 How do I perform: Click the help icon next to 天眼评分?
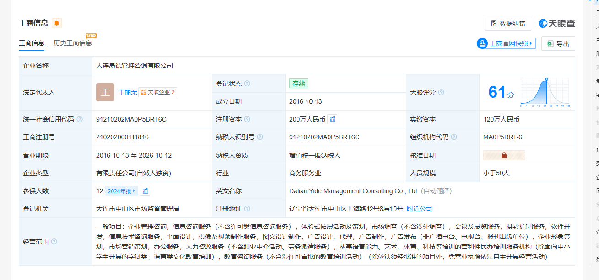tap(441, 92)
